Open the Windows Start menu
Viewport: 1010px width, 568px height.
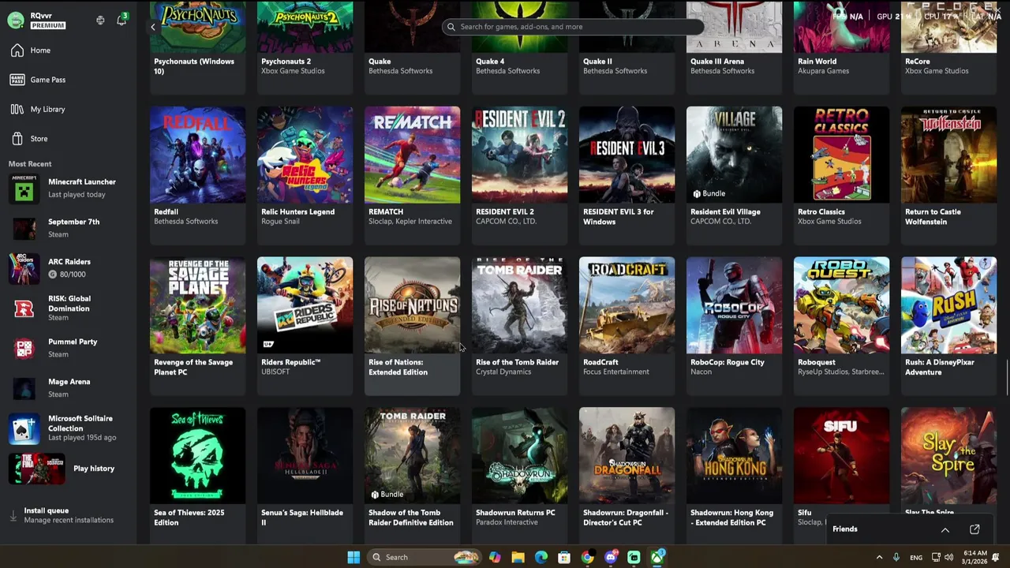353,557
